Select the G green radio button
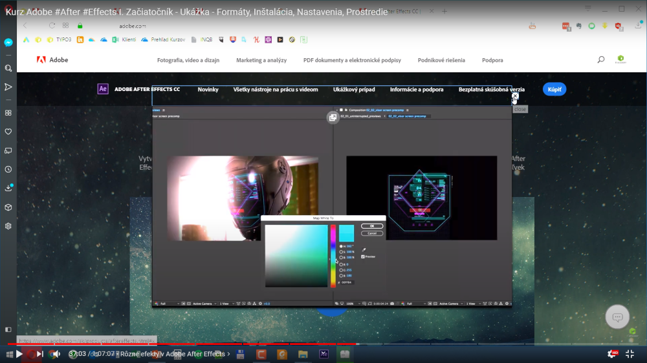 click(x=342, y=270)
